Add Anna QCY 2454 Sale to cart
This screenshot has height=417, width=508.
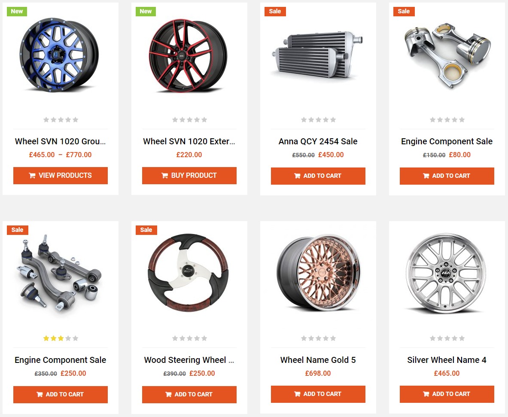coord(318,176)
